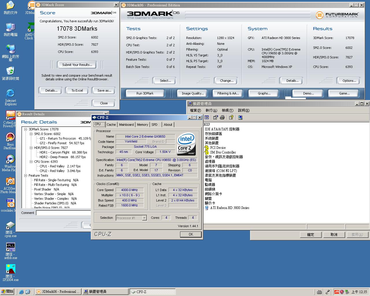Collapse the SM2.0 Score tree node
Image resolution: width=370 pixels, height=296 pixels.
coord(31,134)
